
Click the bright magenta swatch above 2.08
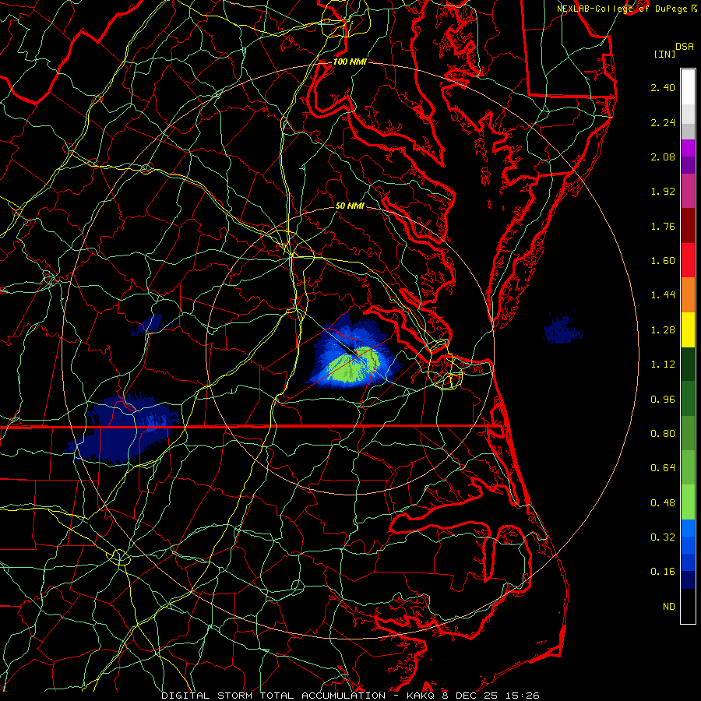tap(688, 148)
